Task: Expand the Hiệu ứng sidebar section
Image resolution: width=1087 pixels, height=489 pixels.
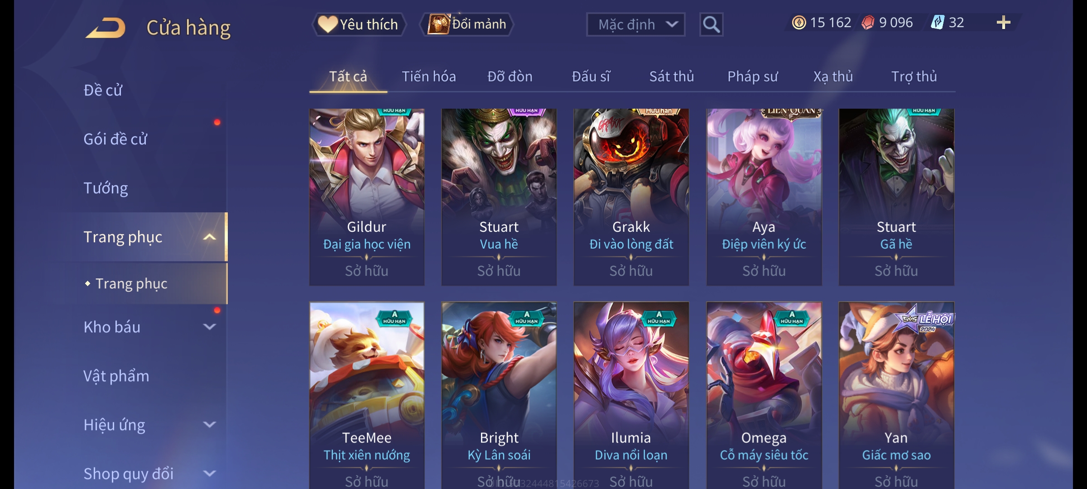Action: [x=209, y=425]
